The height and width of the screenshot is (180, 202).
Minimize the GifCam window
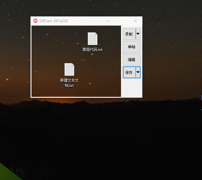(x=108, y=21)
